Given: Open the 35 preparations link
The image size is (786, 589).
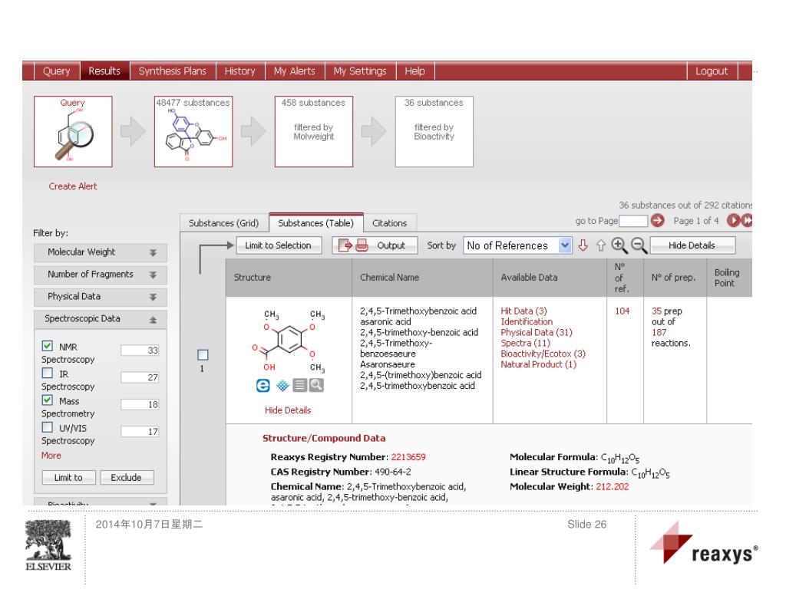Looking at the screenshot, I should [657, 311].
